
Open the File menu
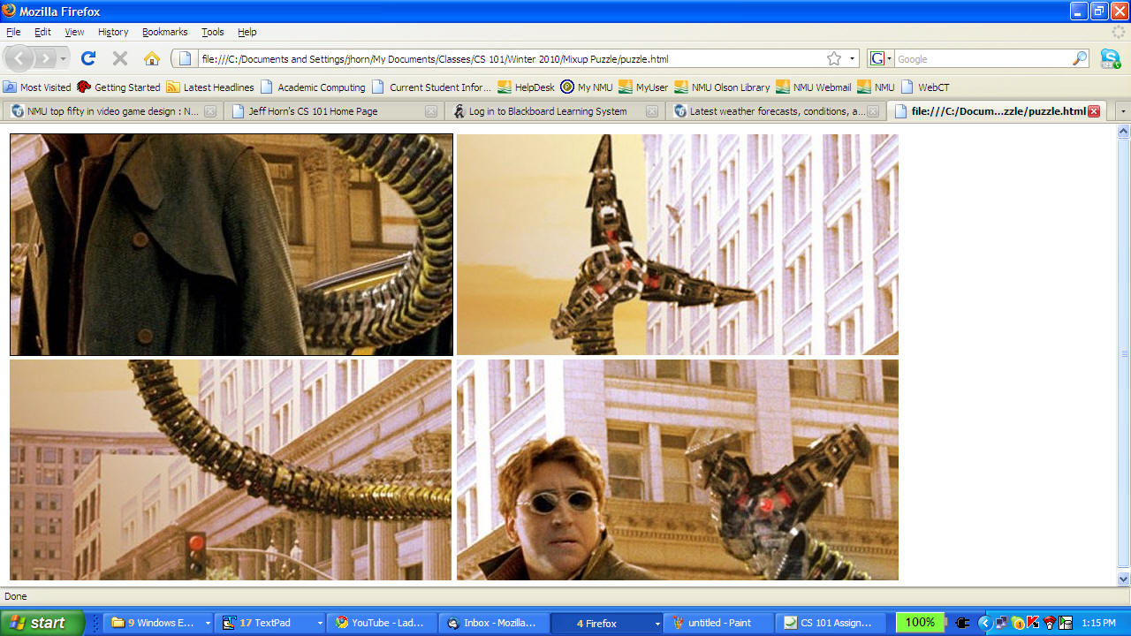(x=13, y=32)
